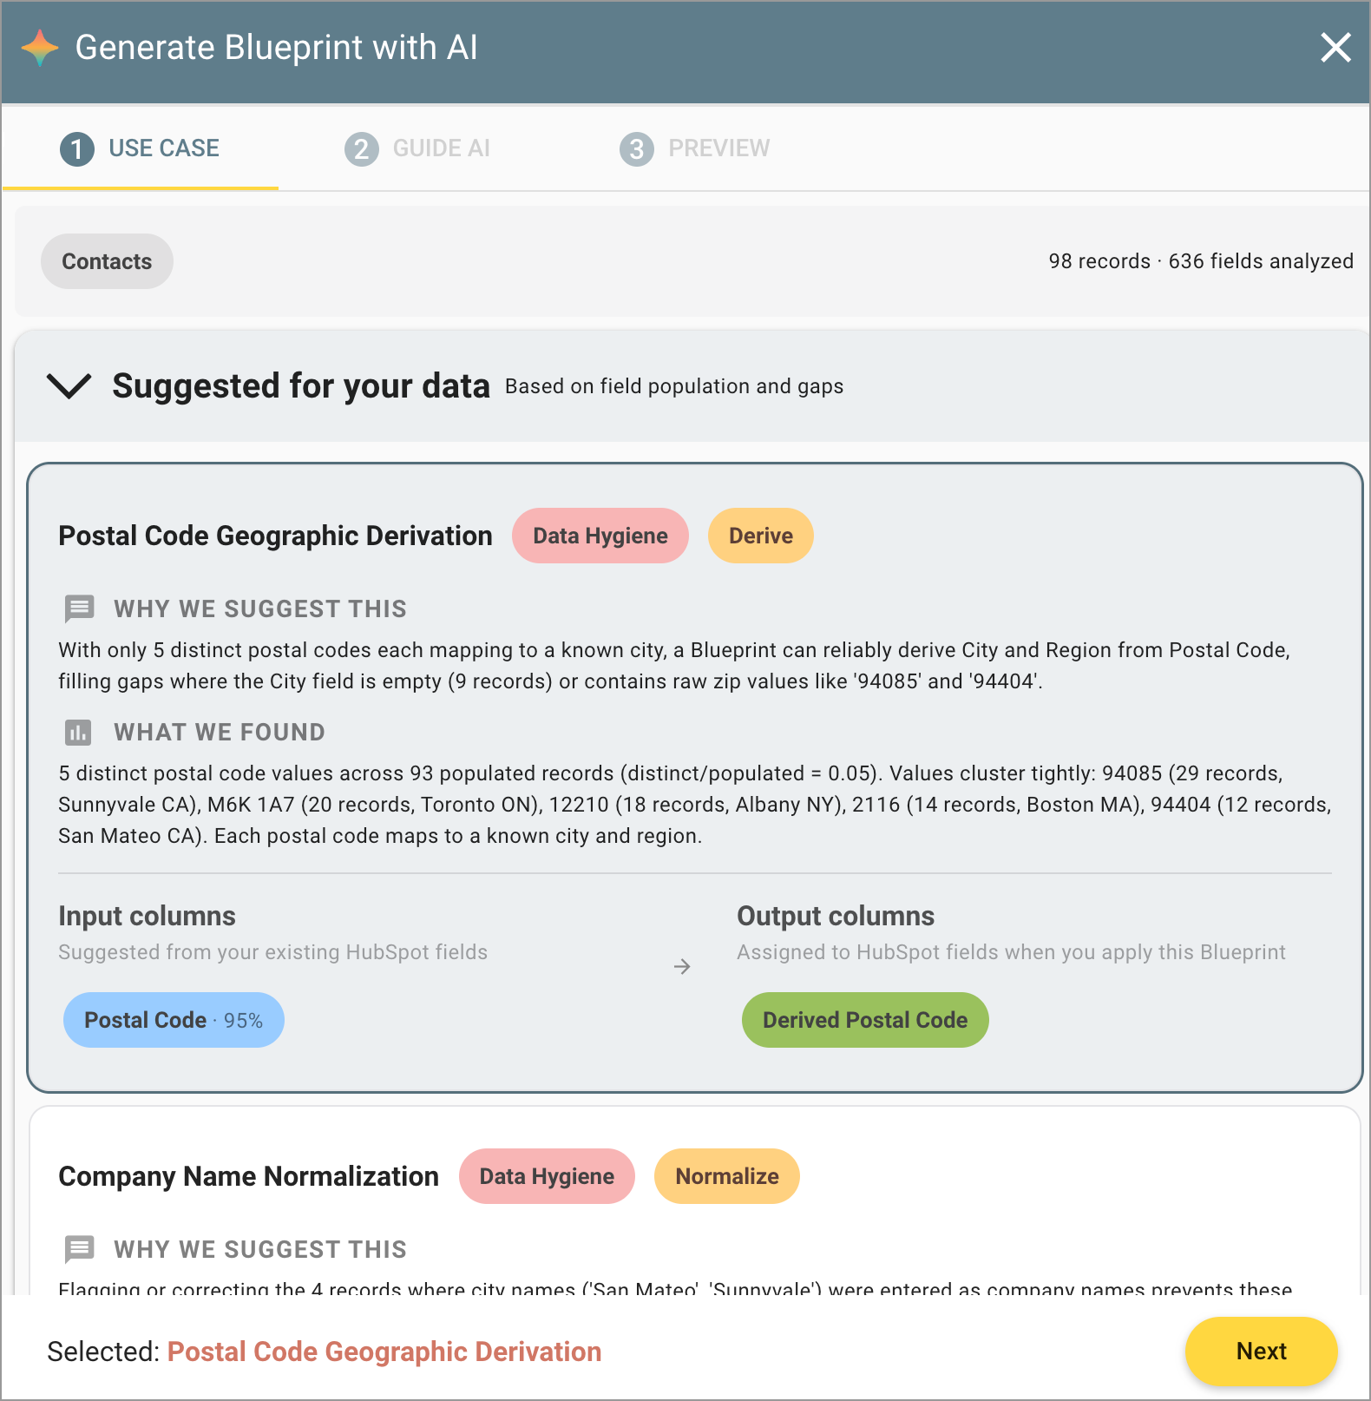The height and width of the screenshot is (1401, 1371).
Task: Click the arrow between input and output columns
Action: pos(682,966)
